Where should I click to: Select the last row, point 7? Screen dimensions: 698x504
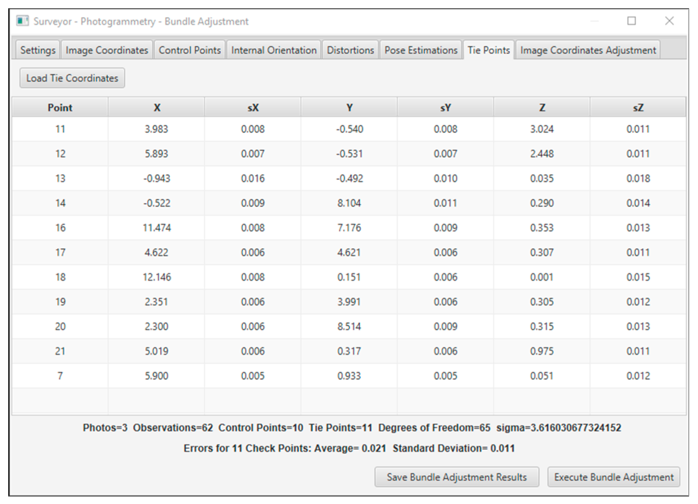[60, 376]
